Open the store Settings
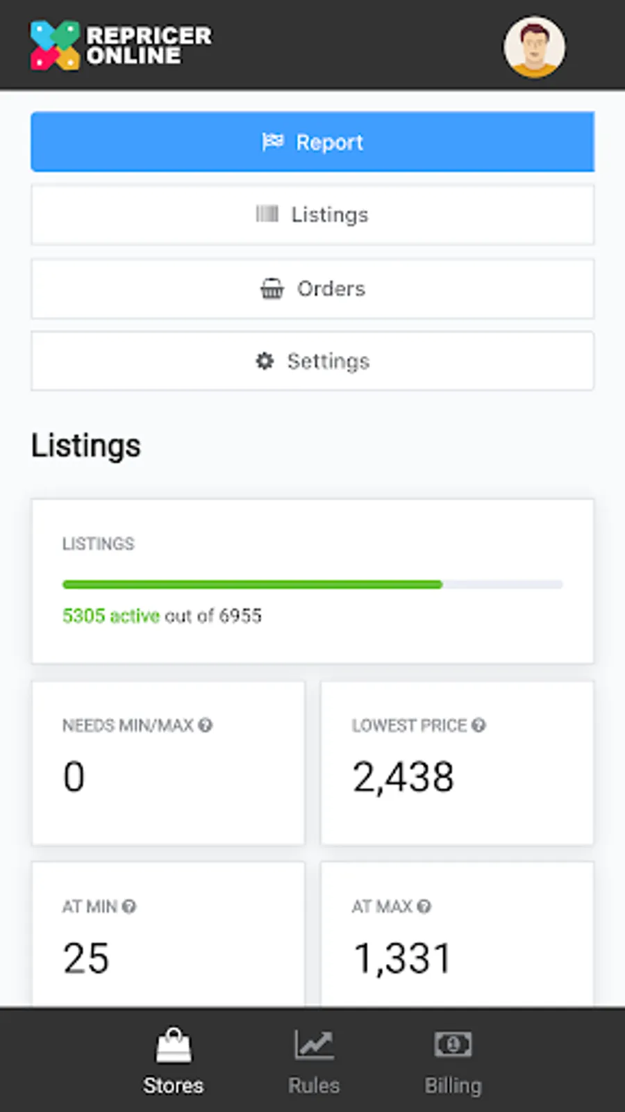The height and width of the screenshot is (1112, 625). (x=312, y=361)
